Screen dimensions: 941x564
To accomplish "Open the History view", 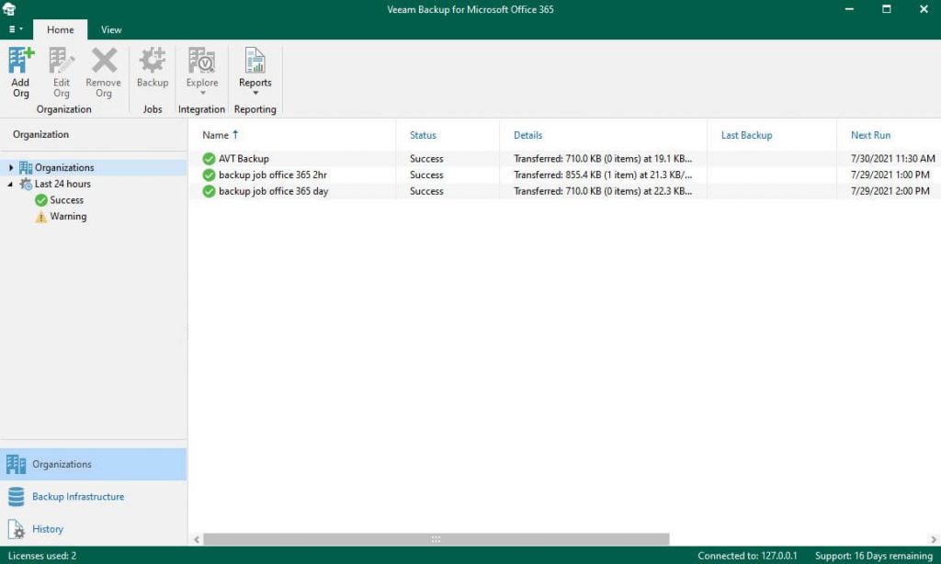I will (94, 528).
